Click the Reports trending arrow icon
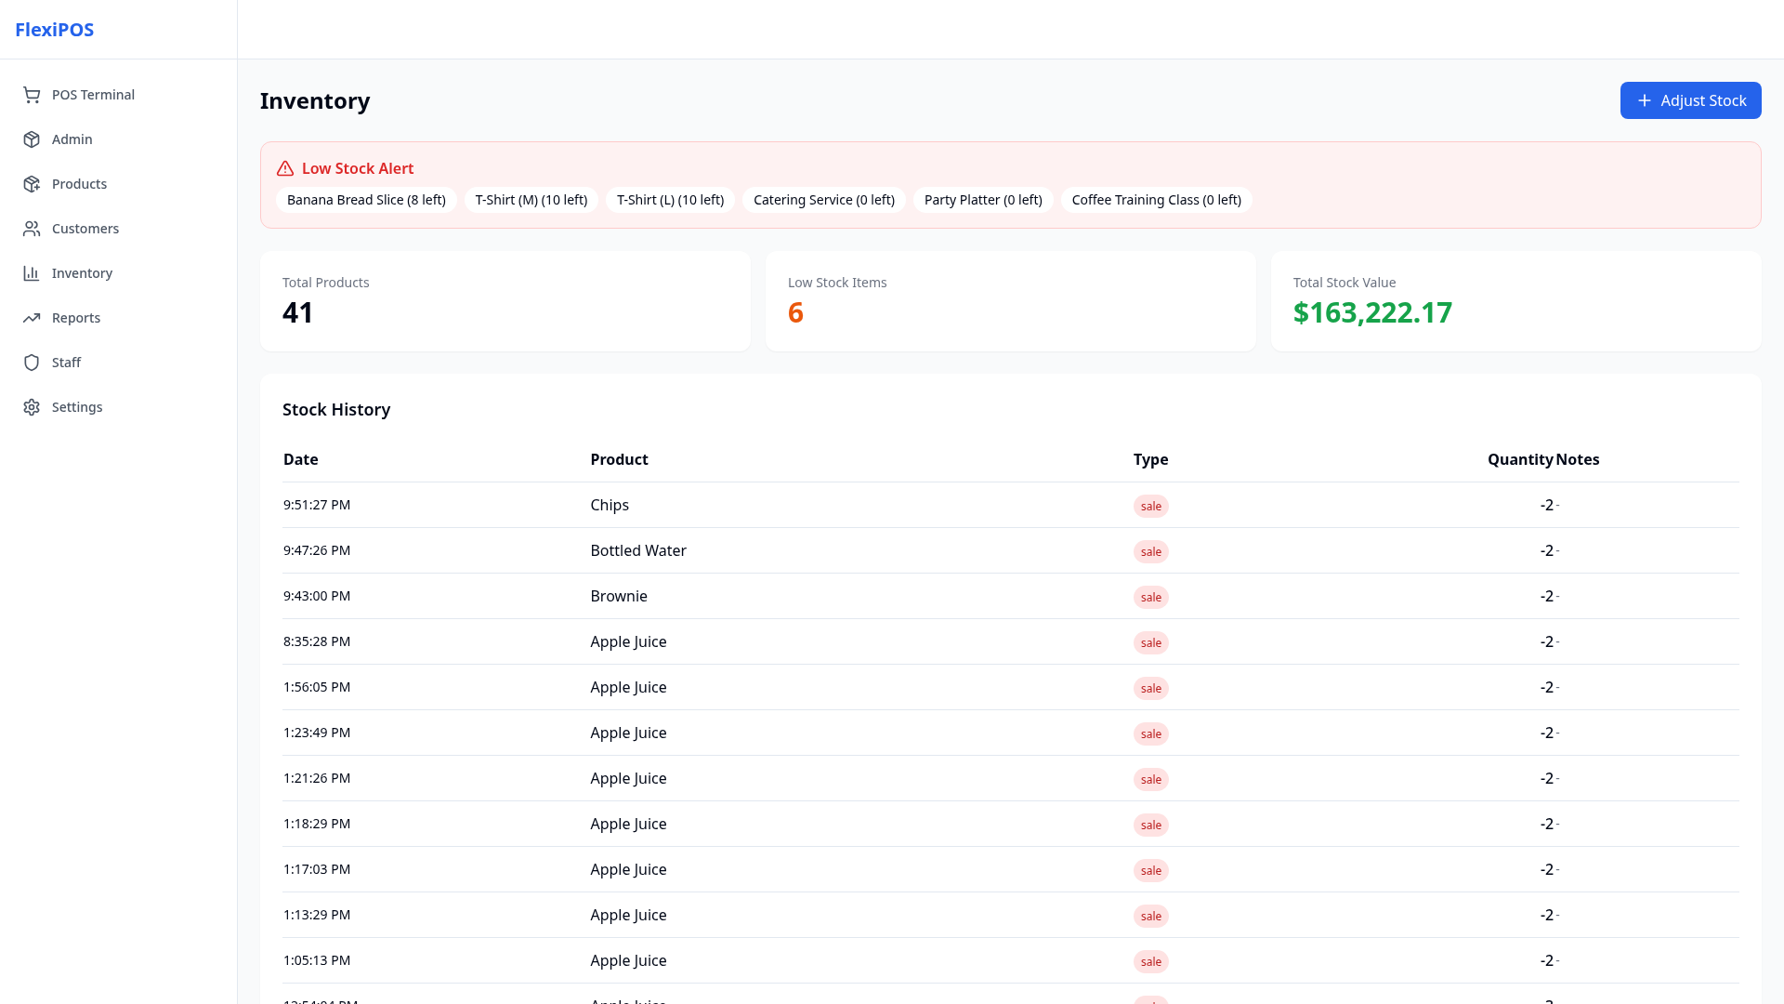 32,318
